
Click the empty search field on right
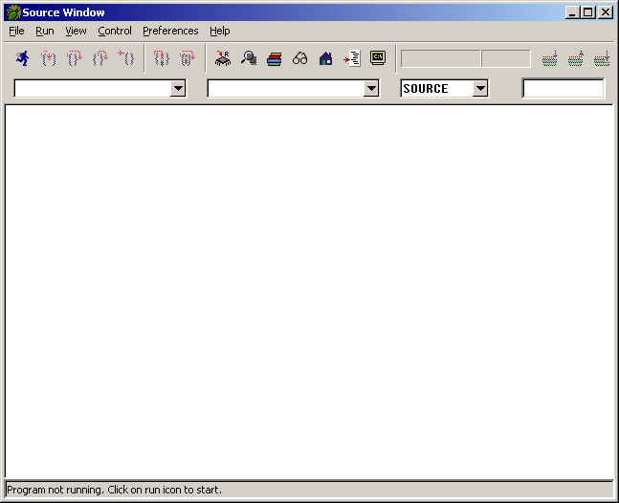tap(563, 88)
